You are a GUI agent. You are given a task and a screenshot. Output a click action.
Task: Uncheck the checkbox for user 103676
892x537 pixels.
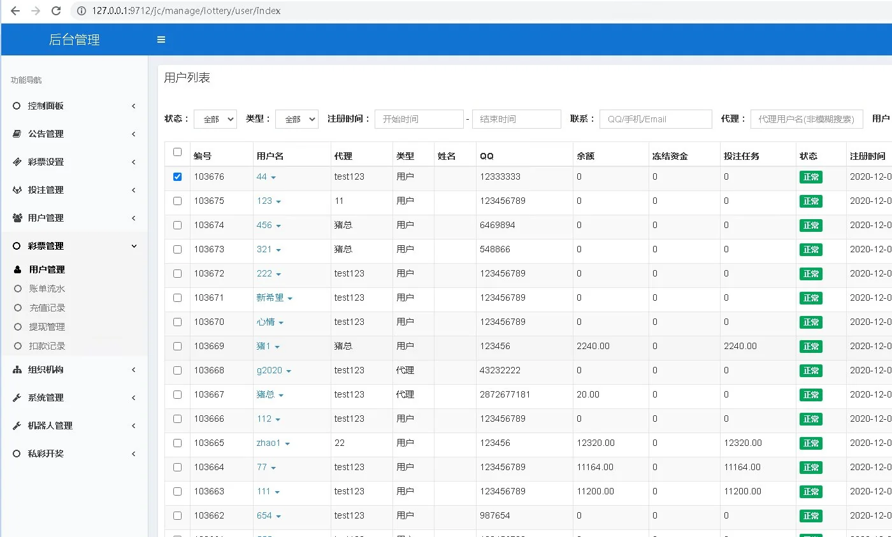point(177,176)
